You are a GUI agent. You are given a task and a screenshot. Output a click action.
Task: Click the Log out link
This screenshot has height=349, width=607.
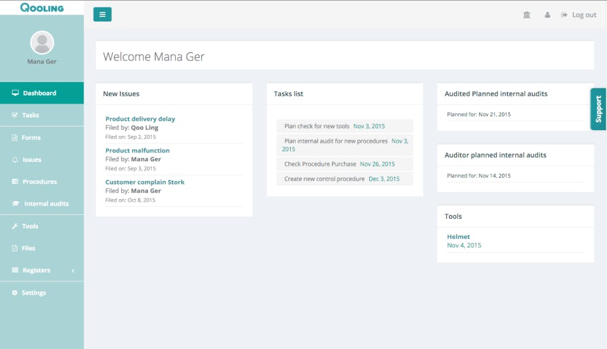[579, 15]
